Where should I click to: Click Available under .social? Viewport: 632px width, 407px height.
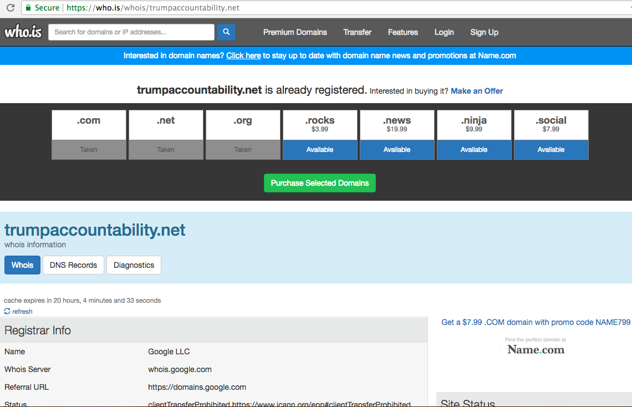[551, 150]
